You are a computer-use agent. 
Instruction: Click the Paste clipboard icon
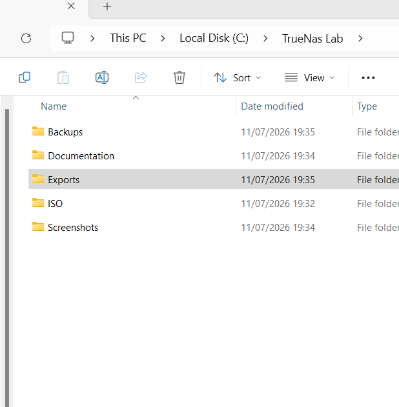[x=63, y=77]
